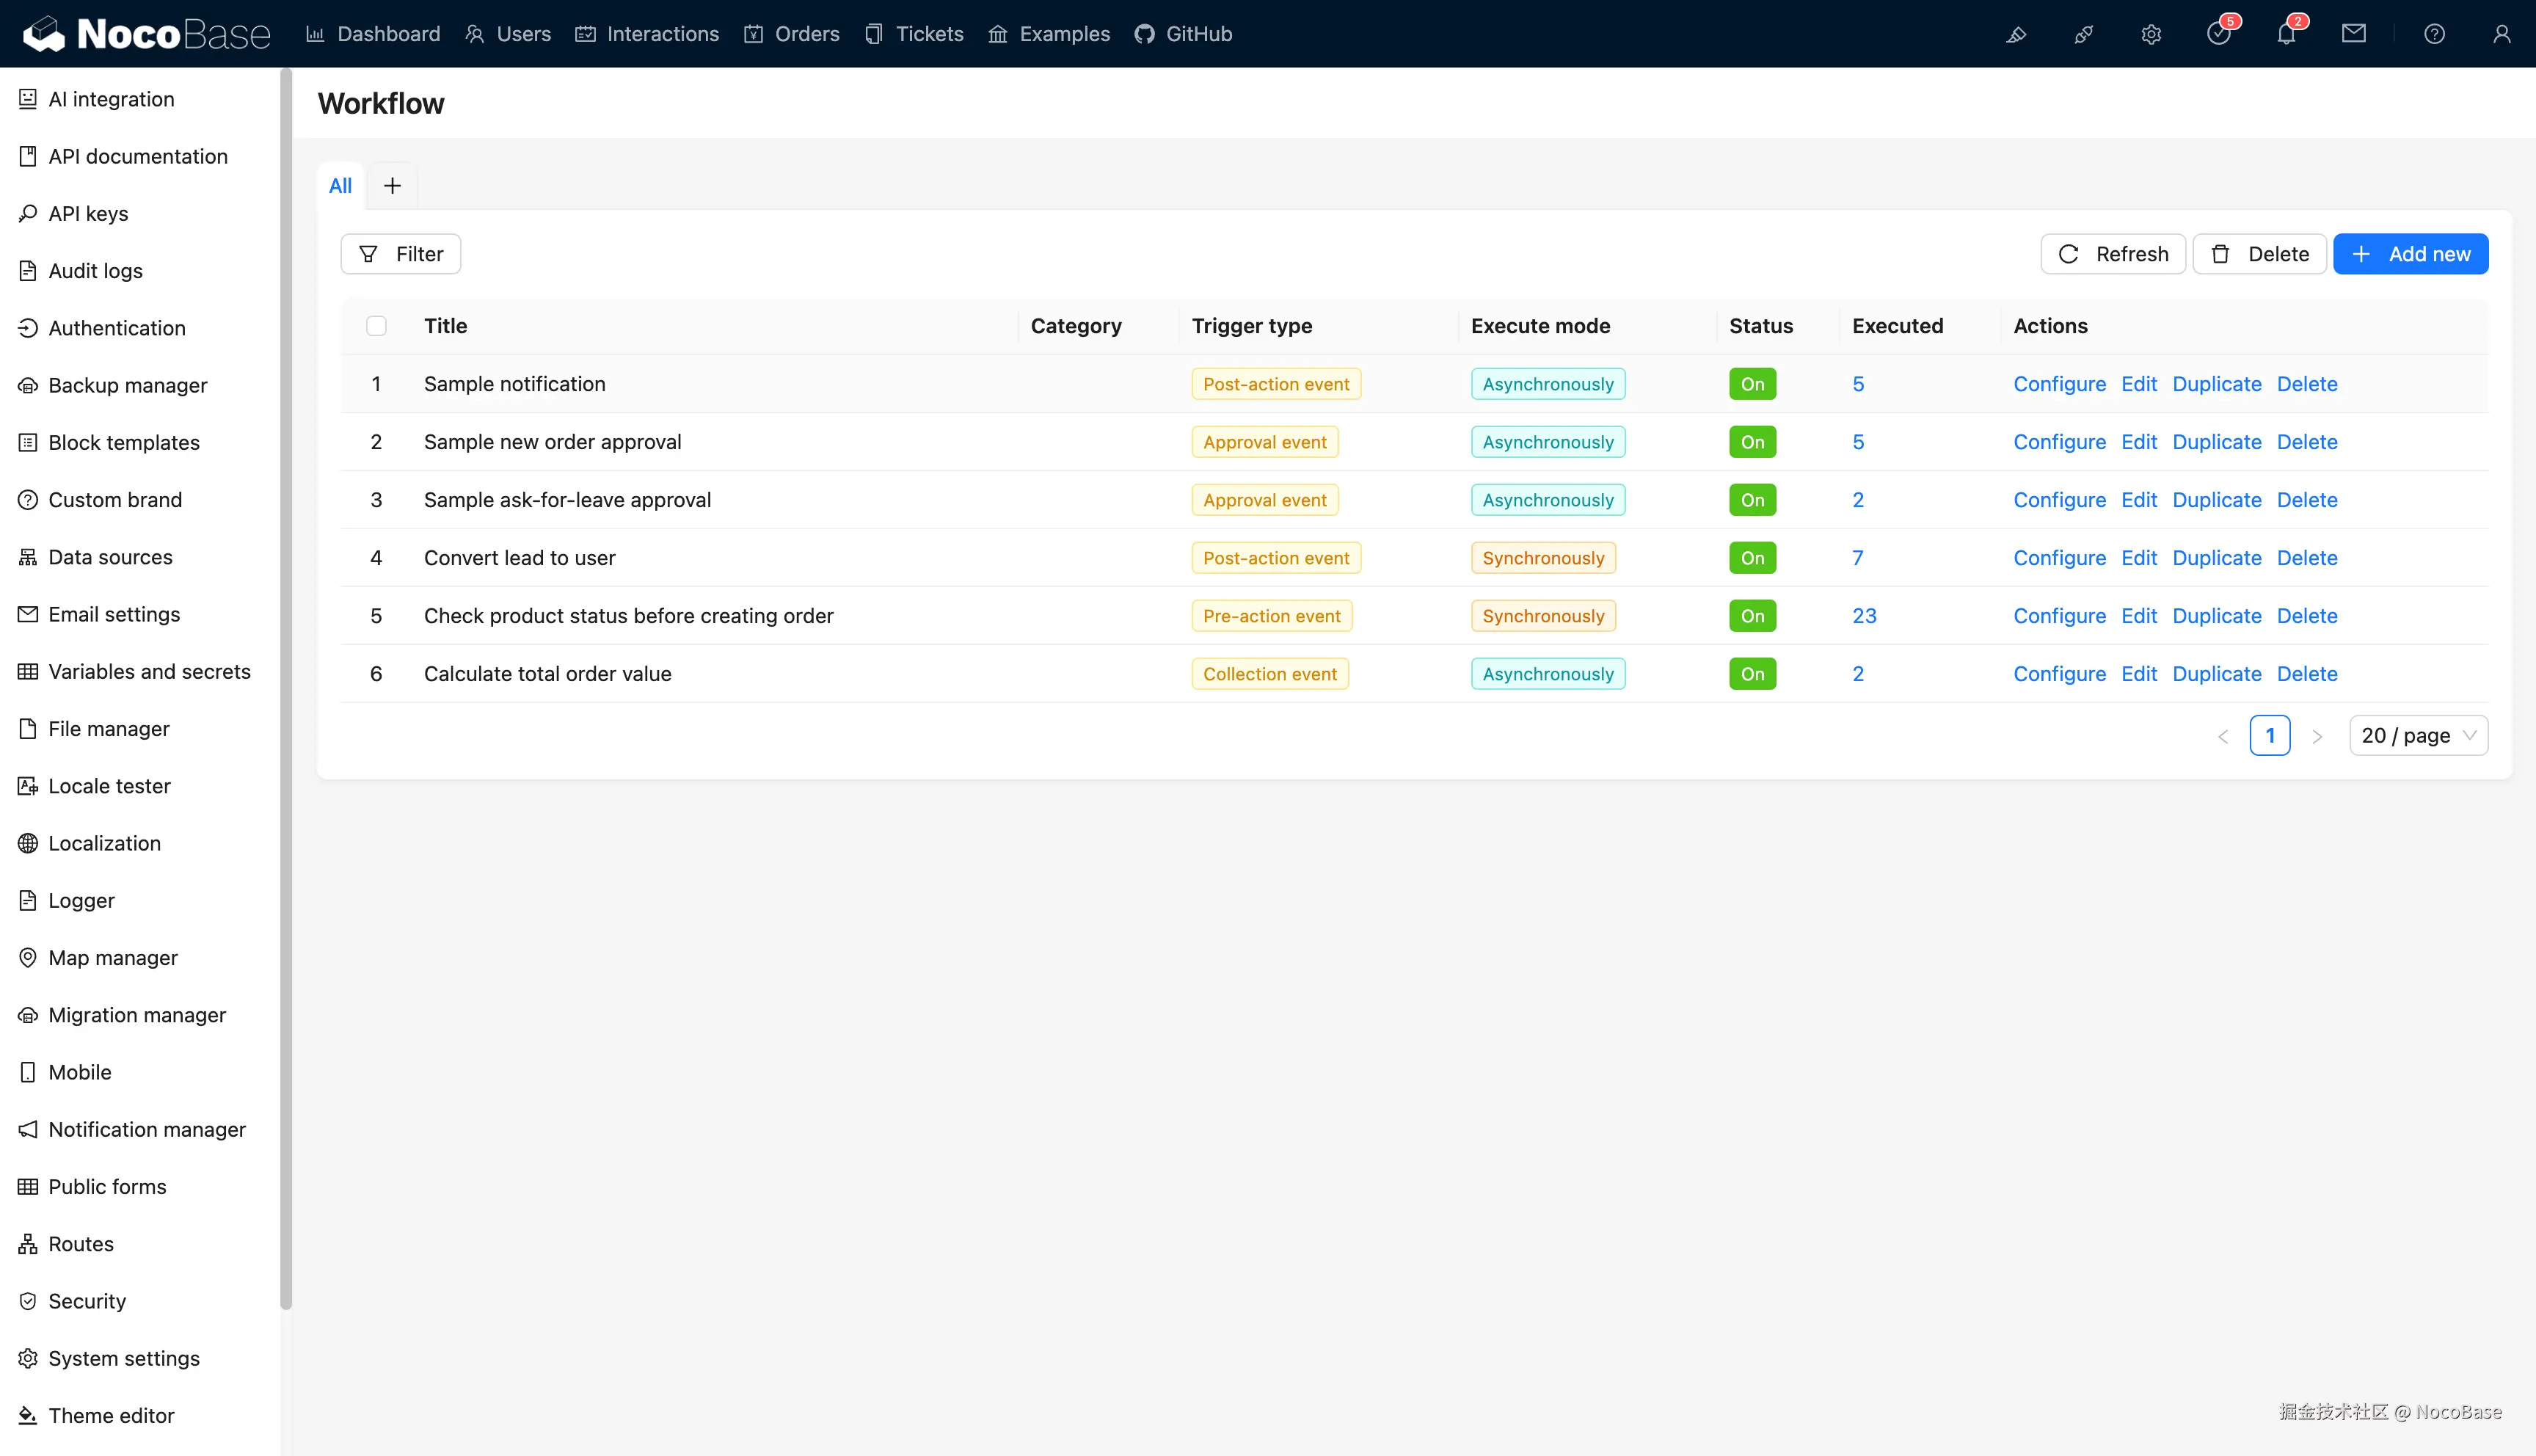Open the workflow tasks icon with badge 5
This screenshot has width=2536, height=1456.
point(2218,34)
